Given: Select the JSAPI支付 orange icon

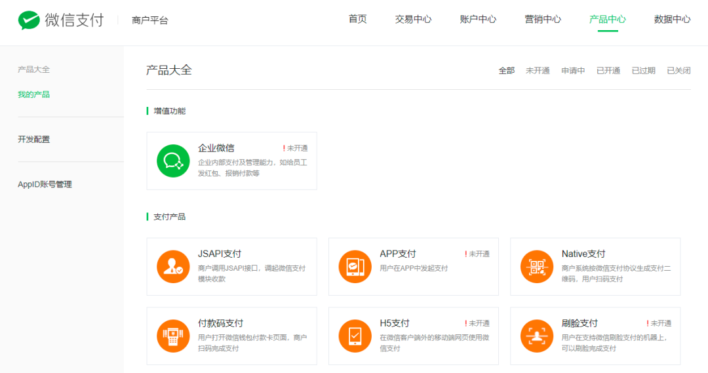Looking at the screenshot, I should point(173,266).
